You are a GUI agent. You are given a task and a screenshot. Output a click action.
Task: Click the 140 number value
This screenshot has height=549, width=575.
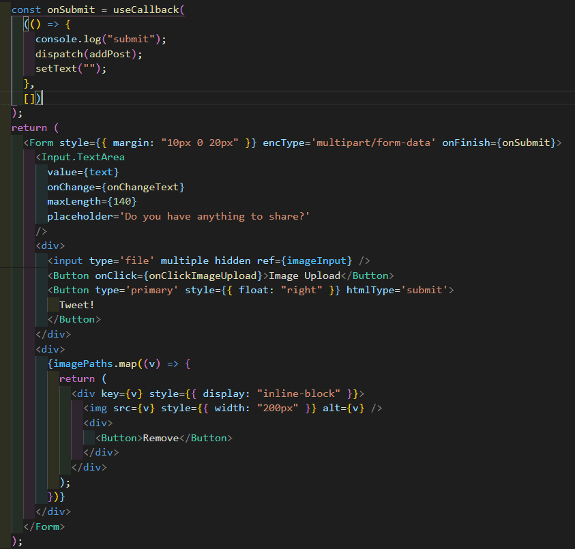pyautogui.click(x=122, y=202)
